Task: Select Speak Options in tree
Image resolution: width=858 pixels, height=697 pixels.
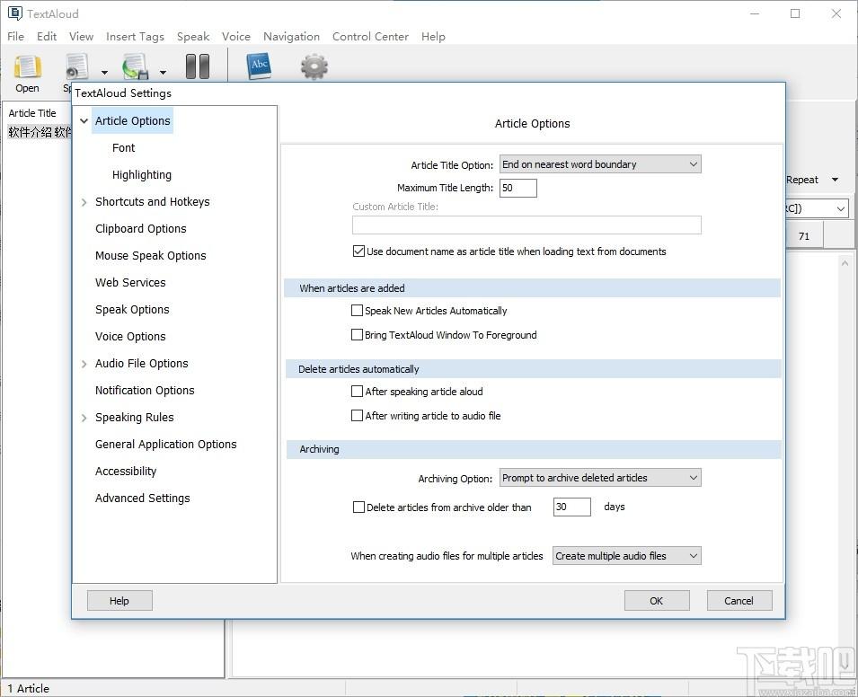Action: point(132,310)
